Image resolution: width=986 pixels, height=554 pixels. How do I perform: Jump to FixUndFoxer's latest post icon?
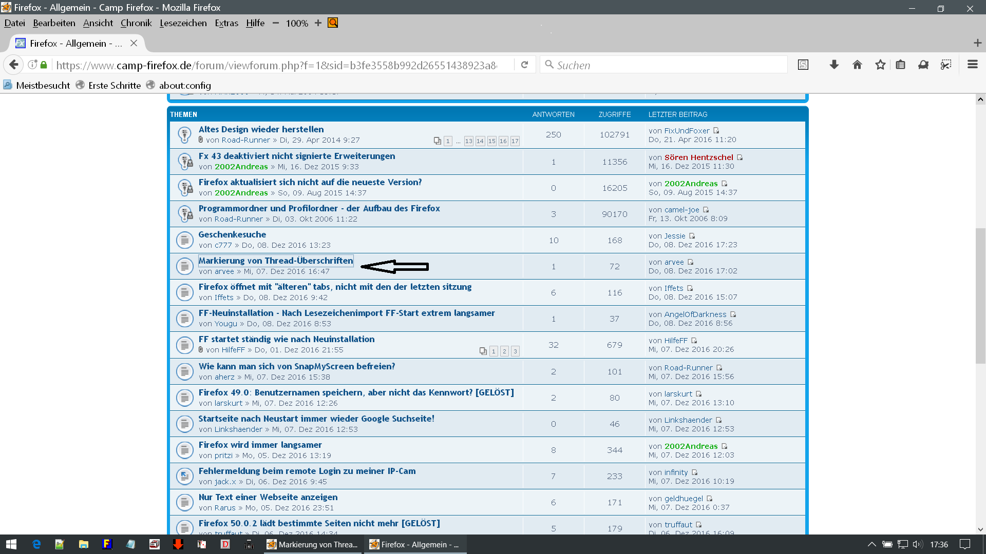(x=716, y=131)
